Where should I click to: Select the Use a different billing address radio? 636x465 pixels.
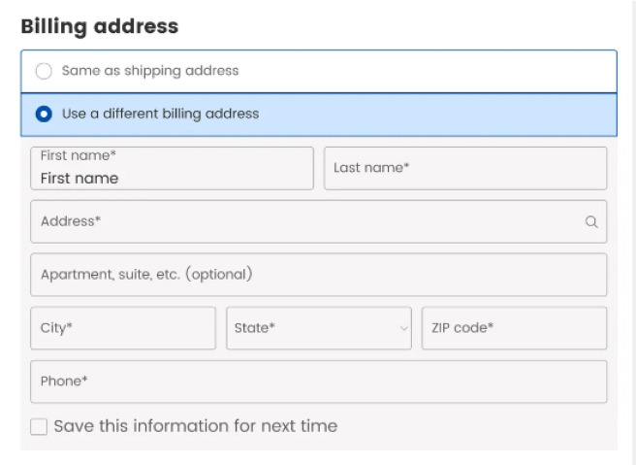coord(44,114)
